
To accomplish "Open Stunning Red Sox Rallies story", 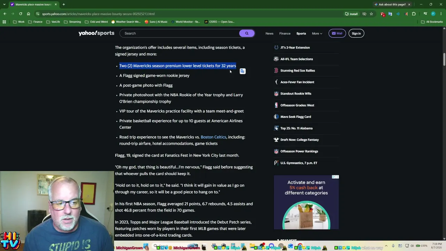I will coord(298,70).
